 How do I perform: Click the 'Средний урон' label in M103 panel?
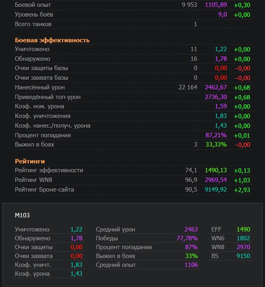click(x=115, y=229)
